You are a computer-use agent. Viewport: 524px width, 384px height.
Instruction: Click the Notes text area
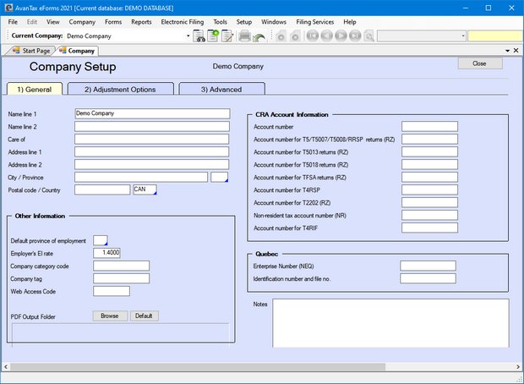tap(391, 323)
